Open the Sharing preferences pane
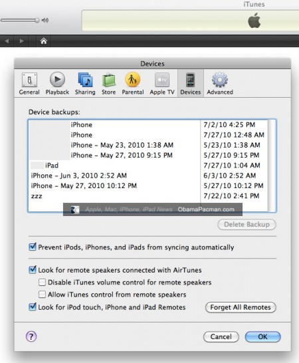Image resolution: width=299 pixels, height=363 pixels. (85, 84)
